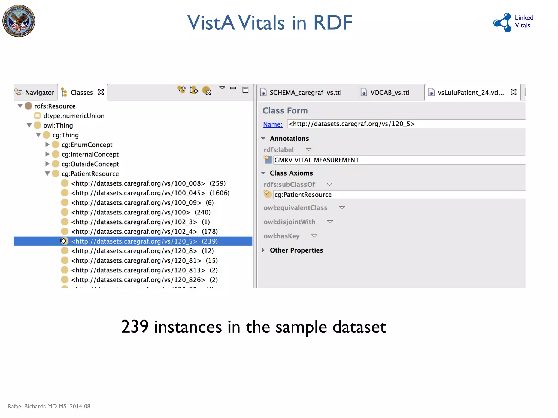Click the create sibling class toolbar icon
Image resolution: width=558 pixels, height=418 pixels.
click(x=194, y=90)
